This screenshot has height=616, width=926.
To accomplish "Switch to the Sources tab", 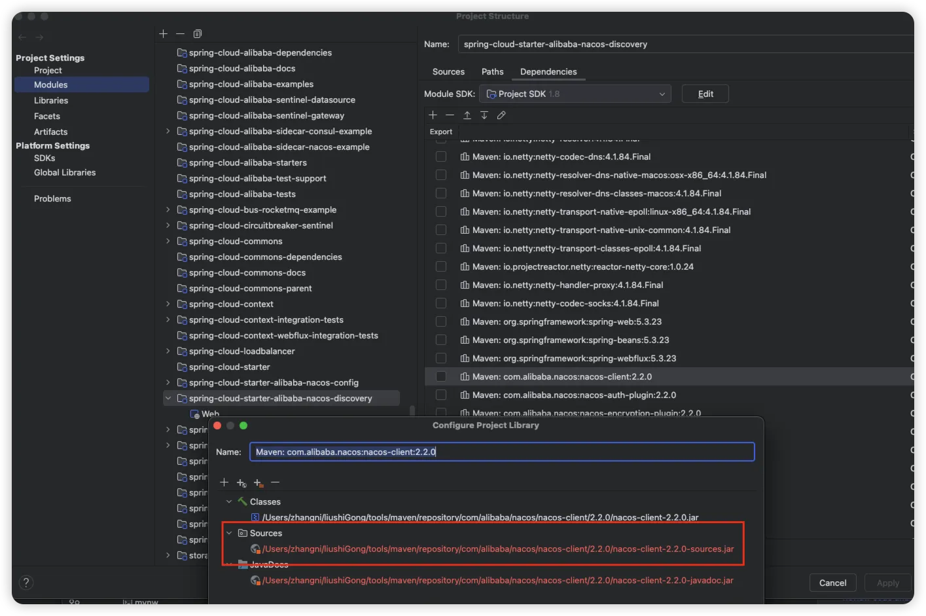I will coord(448,72).
